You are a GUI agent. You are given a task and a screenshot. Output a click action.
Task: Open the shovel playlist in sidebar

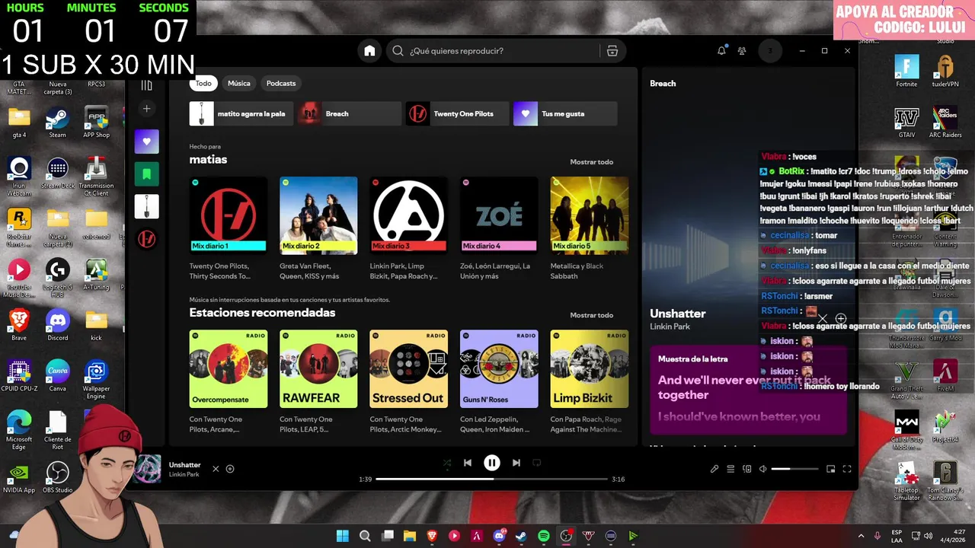147,206
